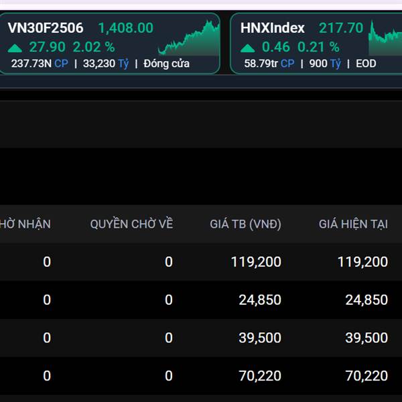Sort by the QUYỀN CHỜ VỀ column header

click(131, 224)
